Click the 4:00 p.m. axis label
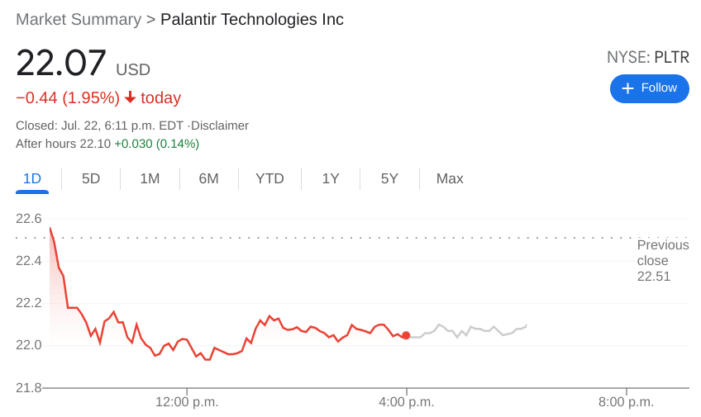 [x=407, y=402]
